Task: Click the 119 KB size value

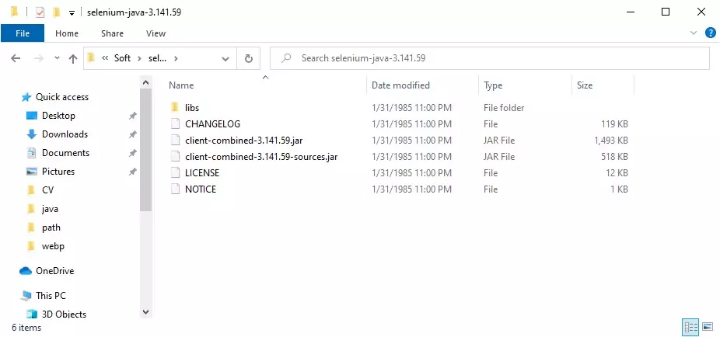Action: click(x=614, y=123)
